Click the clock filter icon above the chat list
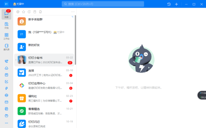The height and width of the screenshot is (128, 206). point(29,12)
